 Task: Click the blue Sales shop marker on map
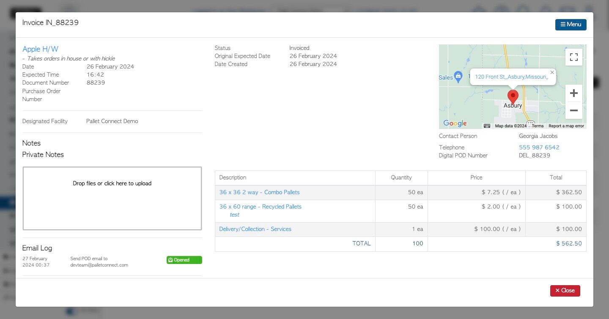click(x=458, y=77)
